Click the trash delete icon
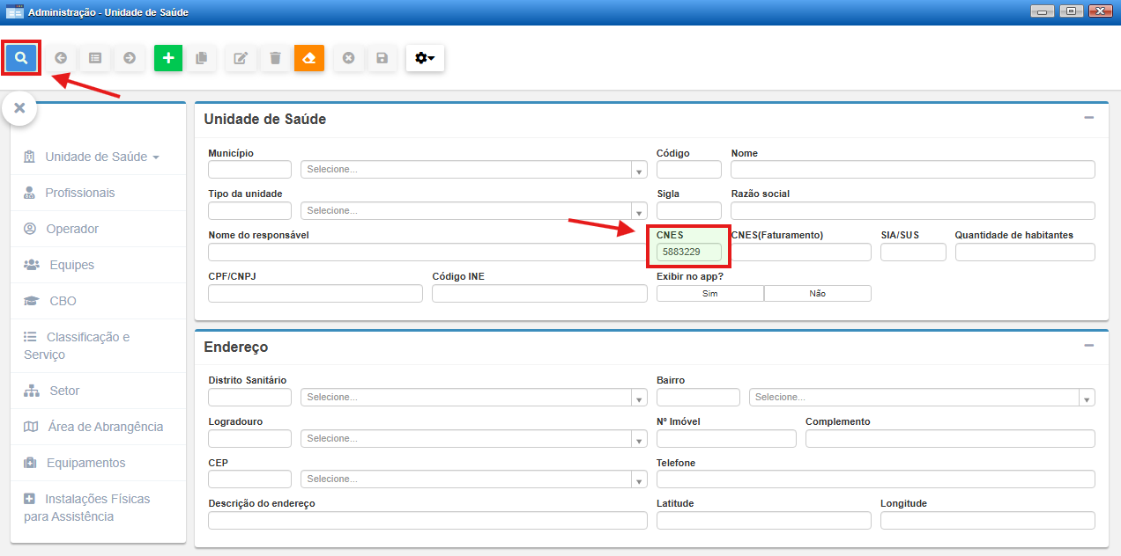1121x556 pixels. click(x=276, y=58)
